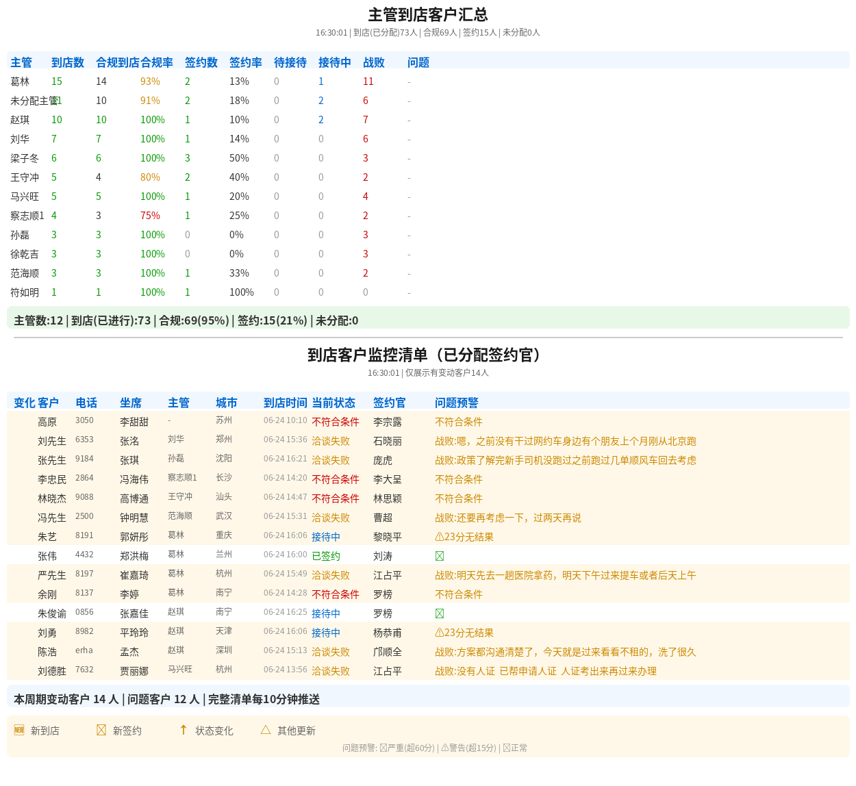Click the 23分无结果 warning in 朱艺's row
The image size is (856, 786).
point(464,537)
